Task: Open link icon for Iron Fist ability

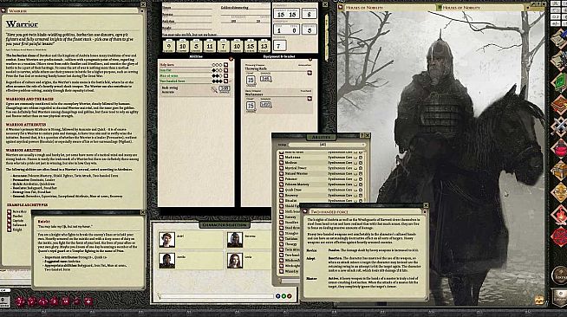Action: click(x=225, y=70)
